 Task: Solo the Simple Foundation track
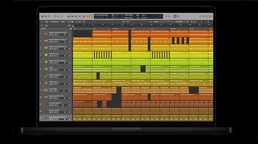[x=52, y=77]
